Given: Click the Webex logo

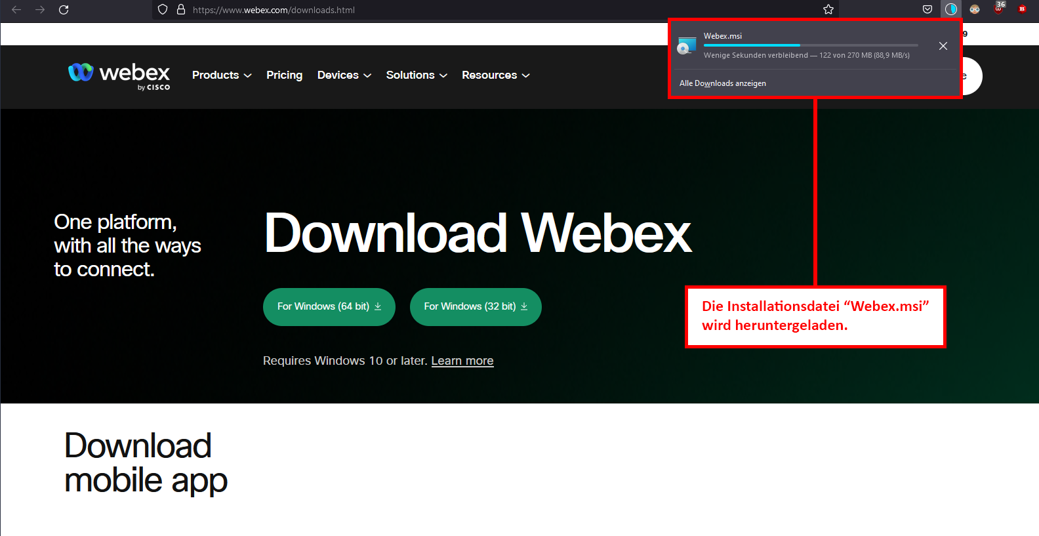Looking at the screenshot, I should 119,76.
